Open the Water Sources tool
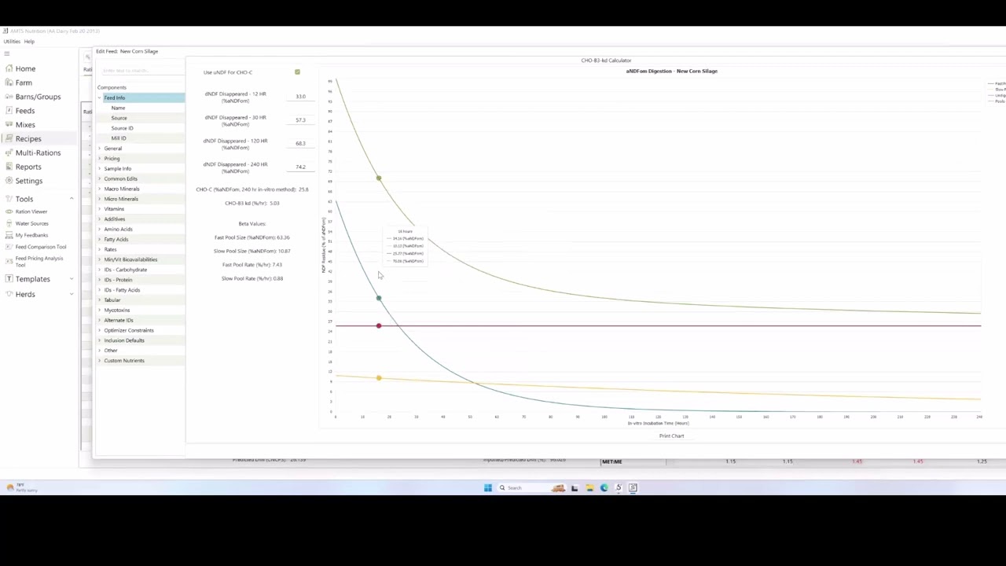The height and width of the screenshot is (566, 1006). coord(32,223)
